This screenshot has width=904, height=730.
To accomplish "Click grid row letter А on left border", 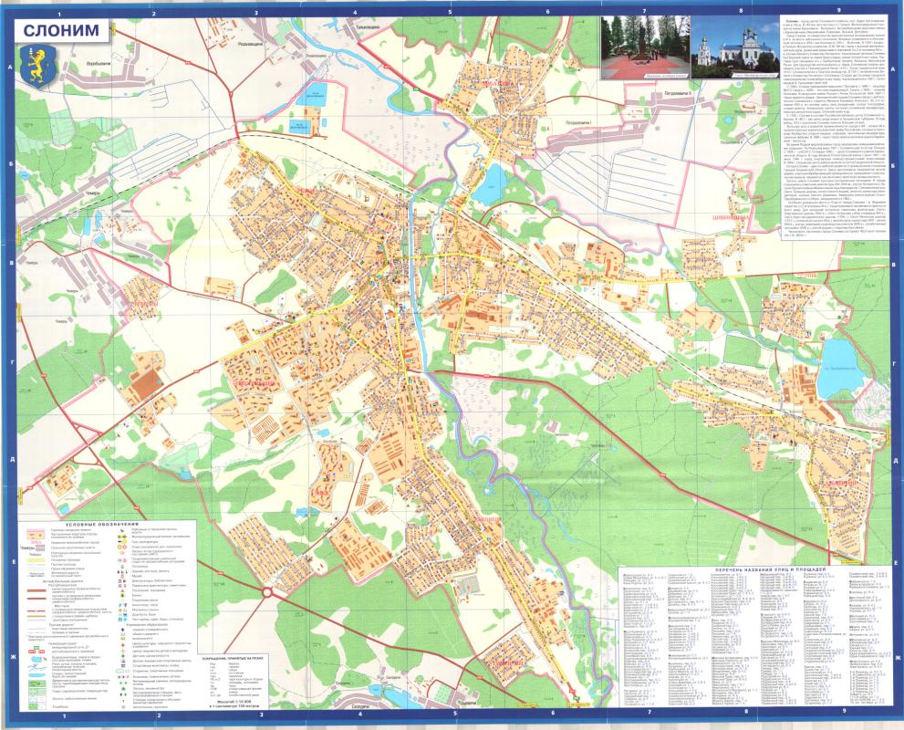I will pos(10,69).
